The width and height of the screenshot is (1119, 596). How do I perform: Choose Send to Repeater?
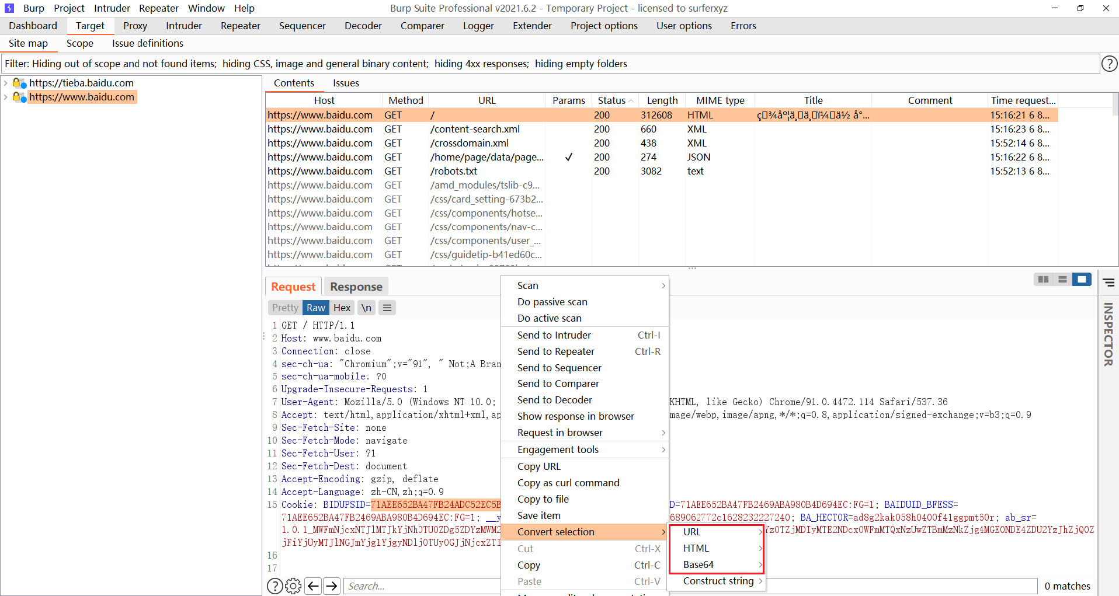click(x=585, y=351)
